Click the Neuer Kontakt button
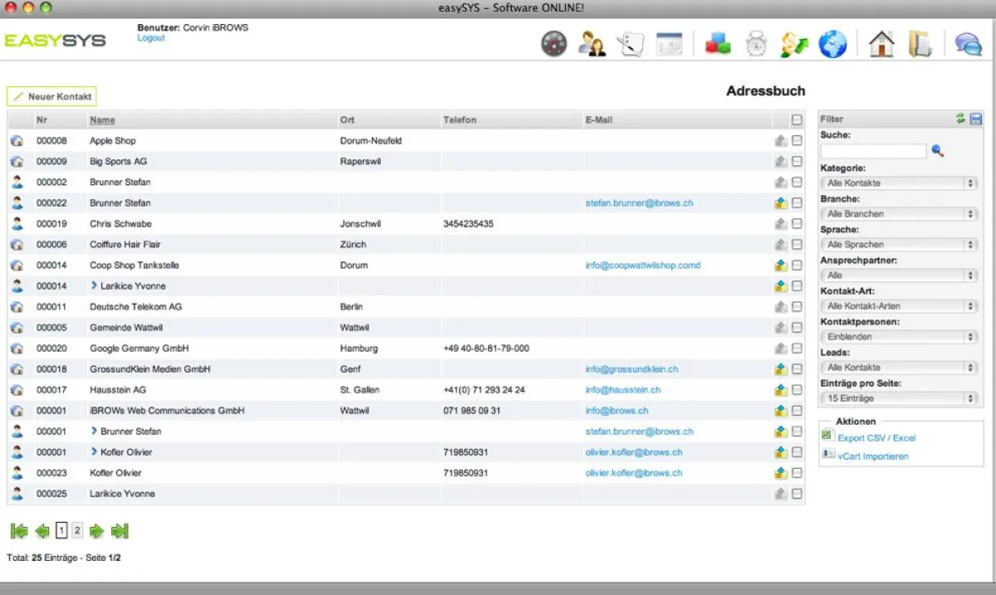The width and height of the screenshot is (996, 595). click(x=51, y=96)
